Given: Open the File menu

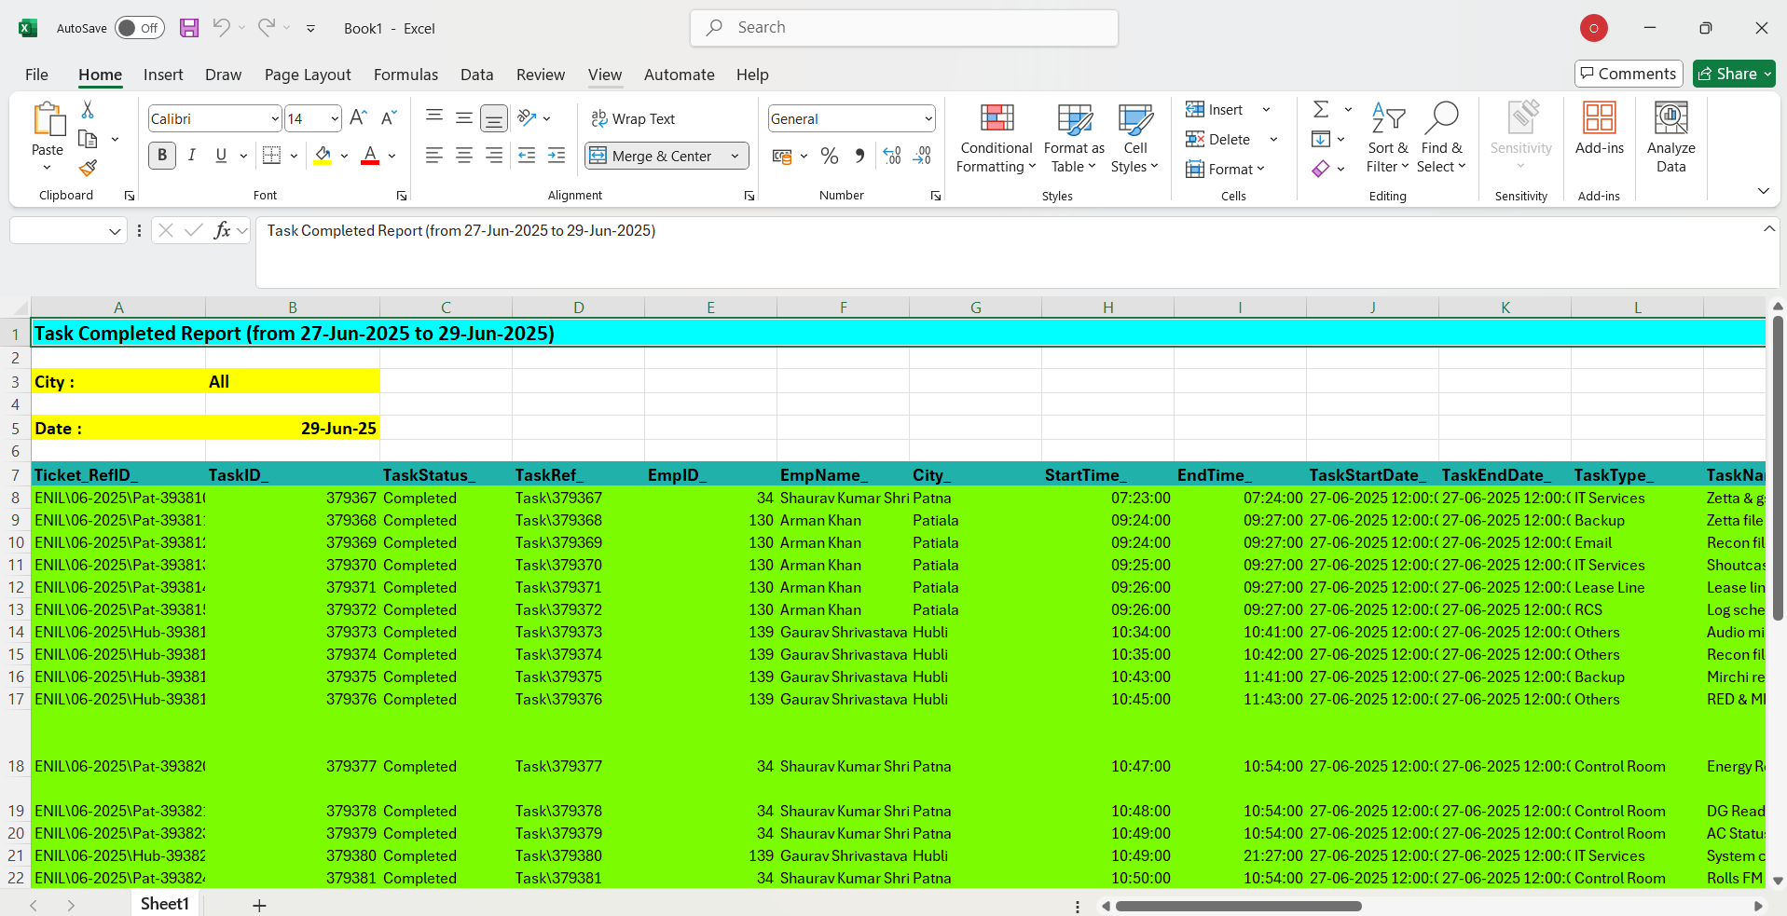Looking at the screenshot, I should (x=36, y=75).
